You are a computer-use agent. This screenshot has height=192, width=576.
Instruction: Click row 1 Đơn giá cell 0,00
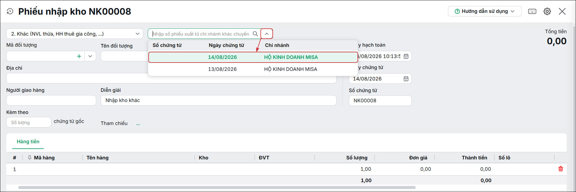405,169
